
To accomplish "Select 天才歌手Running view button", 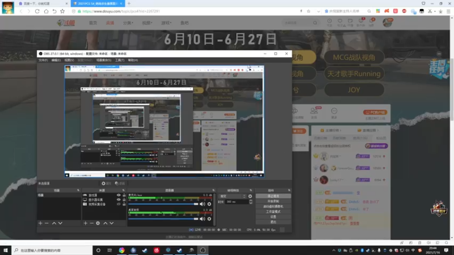I will [x=354, y=74].
